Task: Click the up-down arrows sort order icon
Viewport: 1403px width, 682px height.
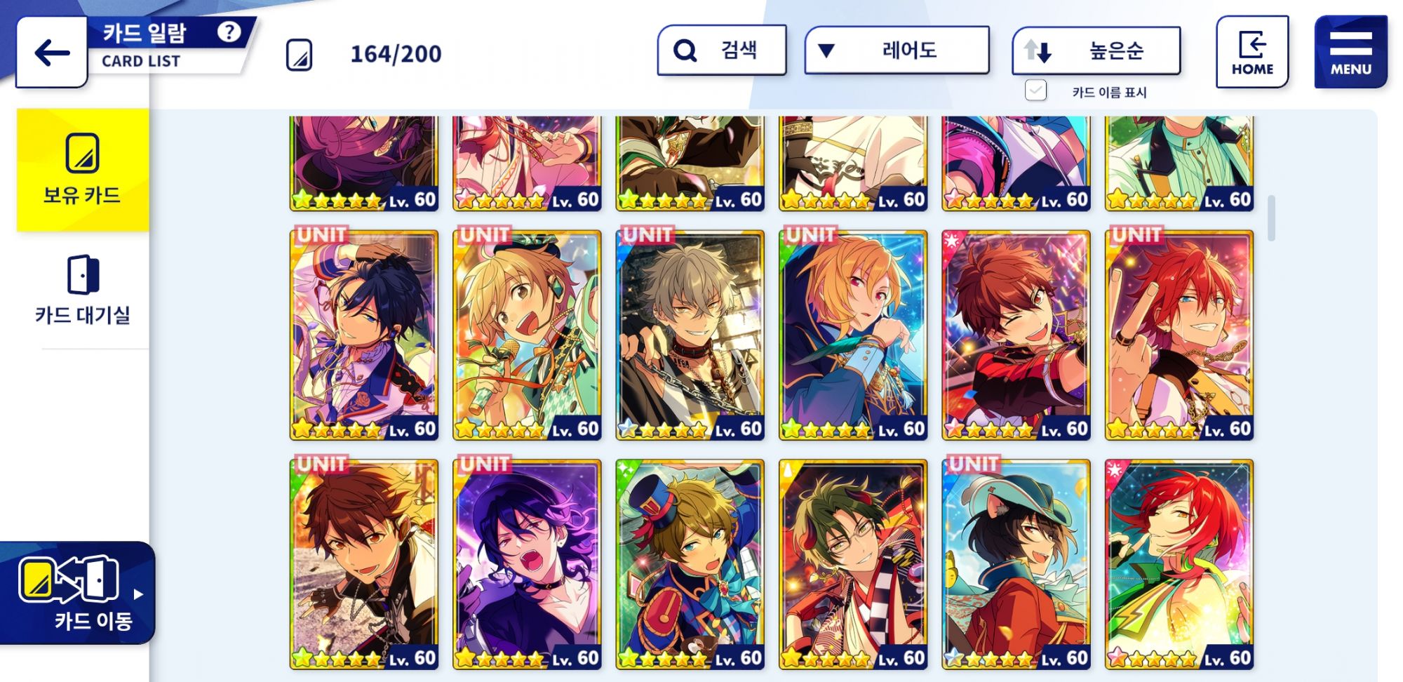Action: 1038,51
